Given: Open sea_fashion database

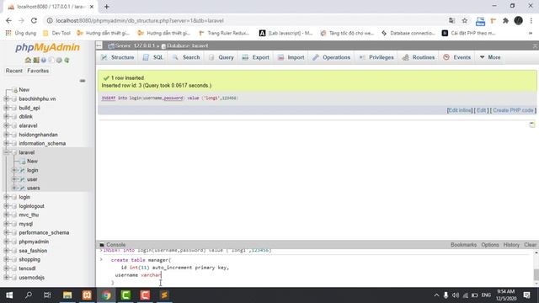Looking at the screenshot, I should coord(33,251).
